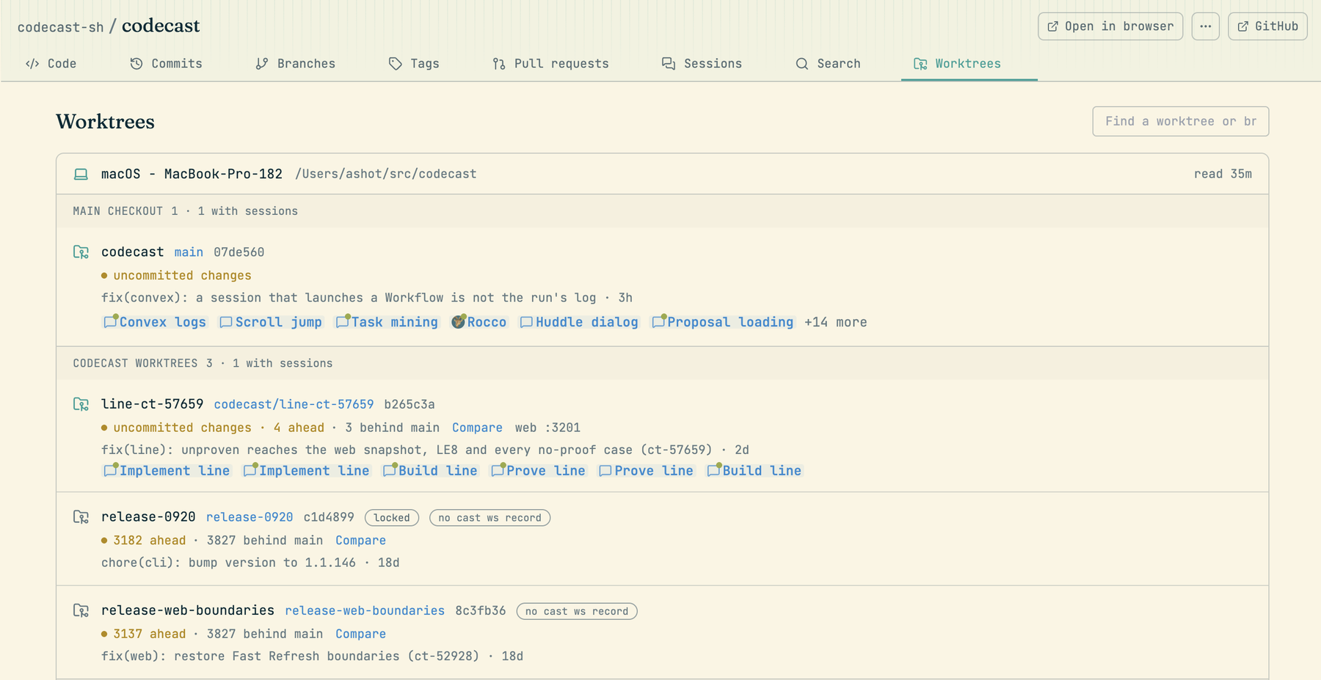Click the Open in browser button
Image resolution: width=1321 pixels, height=680 pixels.
coord(1110,26)
